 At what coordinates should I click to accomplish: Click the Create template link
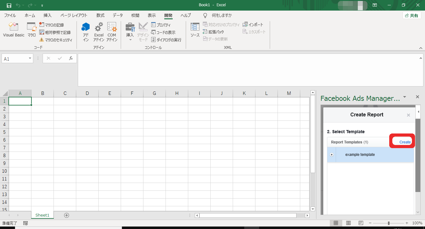click(x=405, y=142)
